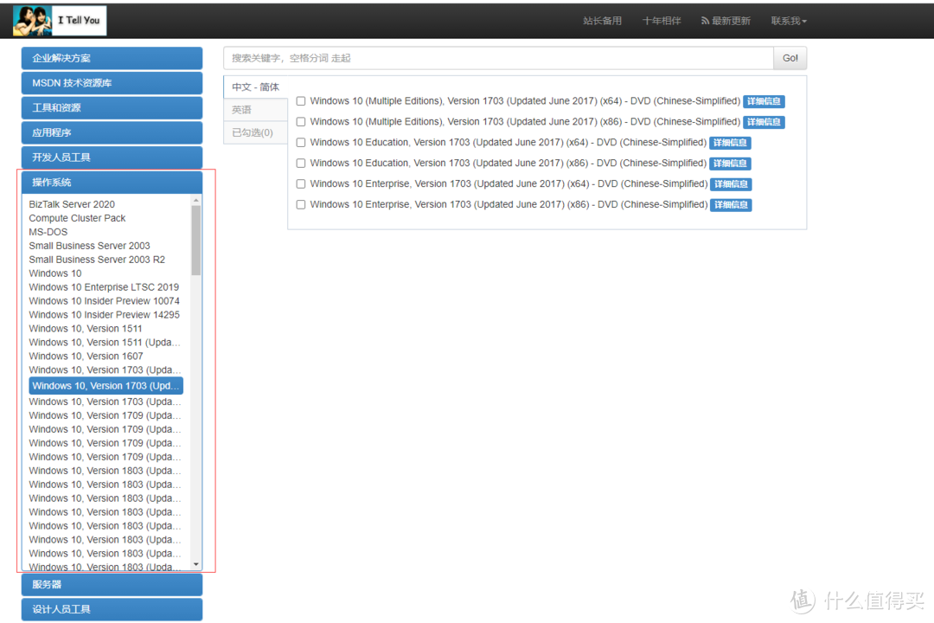Select MS-DOS from the operating system list
Screen dimensions: 934x623
pyautogui.click(x=48, y=232)
